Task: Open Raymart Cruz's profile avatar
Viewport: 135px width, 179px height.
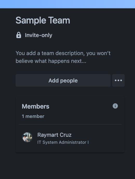Action: 27,137
